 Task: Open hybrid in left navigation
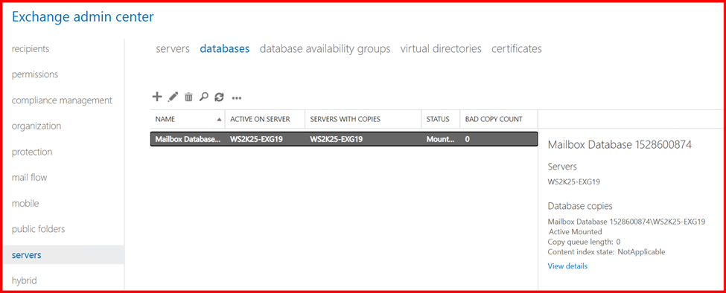pos(24,280)
